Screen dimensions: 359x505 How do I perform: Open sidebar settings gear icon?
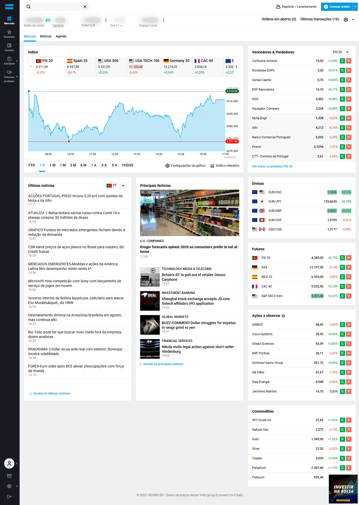[9, 486]
